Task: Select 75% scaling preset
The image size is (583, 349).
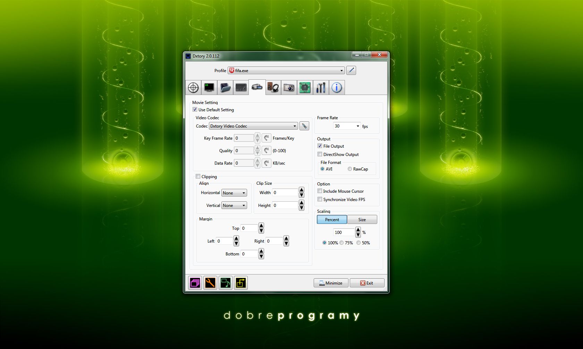Action: (341, 243)
